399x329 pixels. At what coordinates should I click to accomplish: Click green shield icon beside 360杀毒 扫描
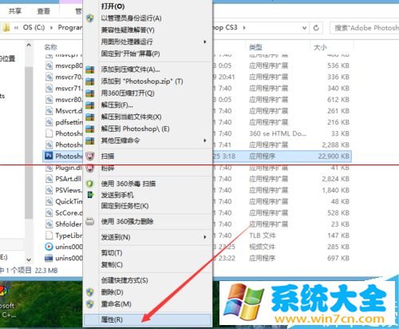tap(90, 184)
